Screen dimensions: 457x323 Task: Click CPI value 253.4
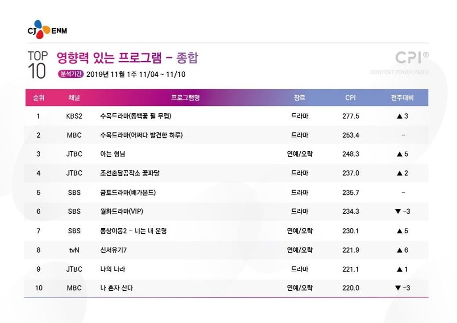point(351,135)
